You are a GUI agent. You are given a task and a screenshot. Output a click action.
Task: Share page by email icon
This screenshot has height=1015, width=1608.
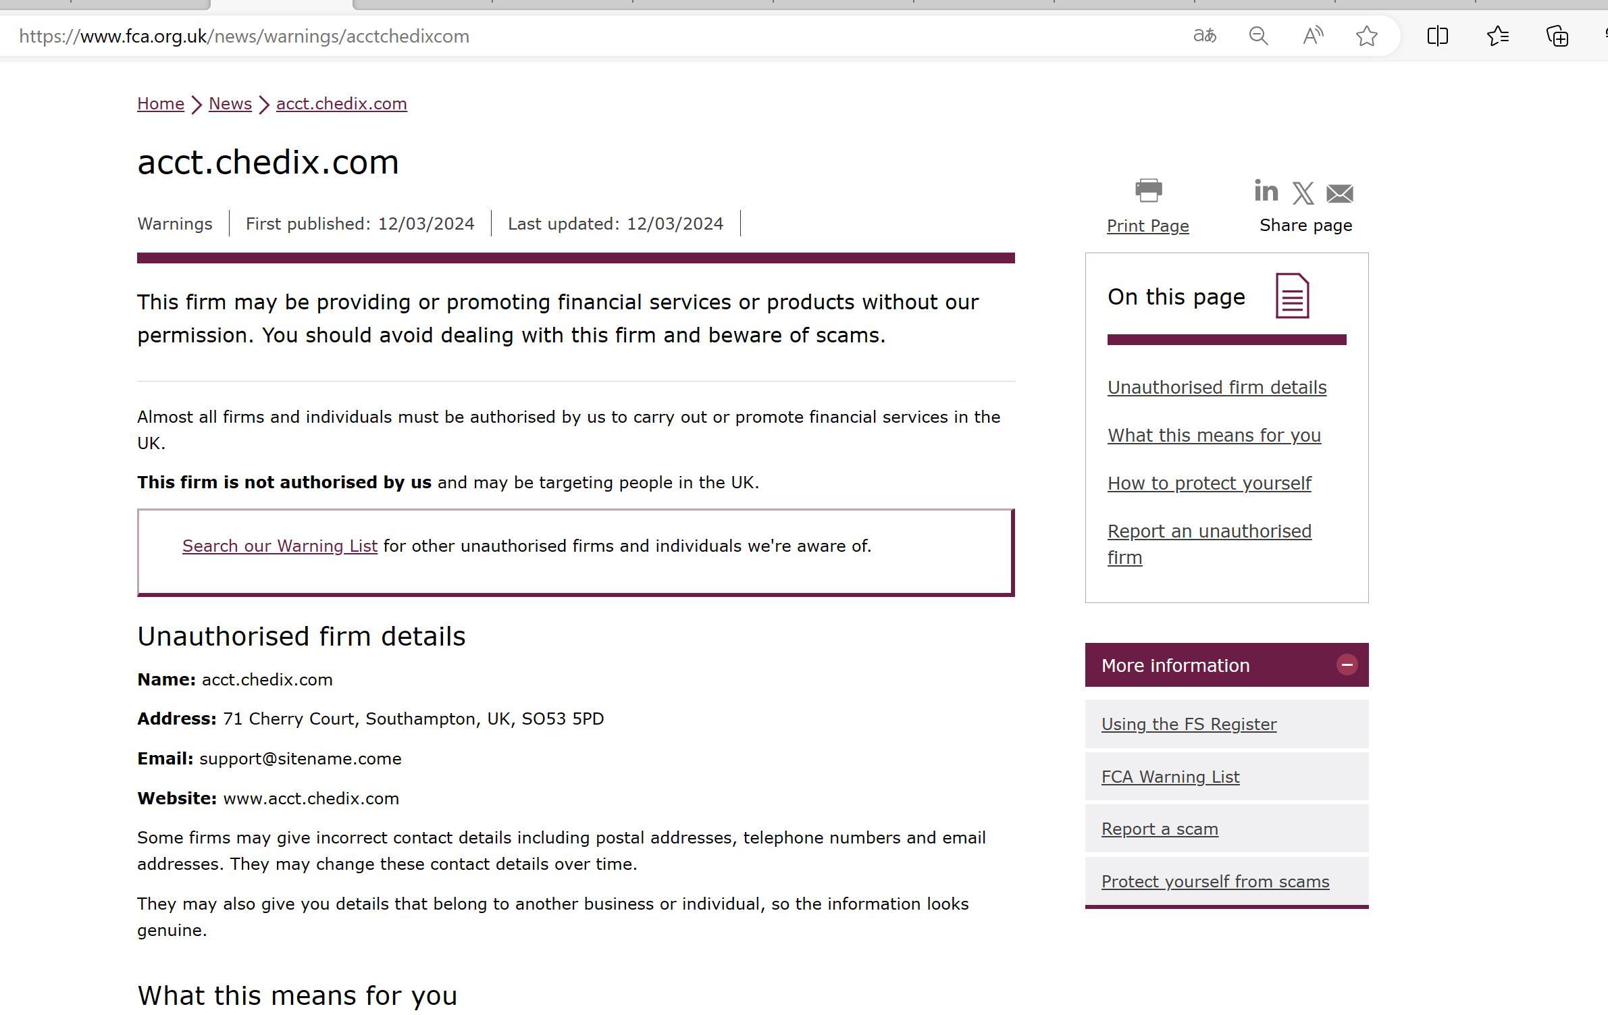point(1339,194)
